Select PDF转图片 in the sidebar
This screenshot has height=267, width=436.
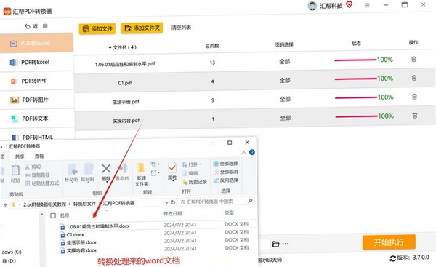pyautogui.click(x=36, y=100)
